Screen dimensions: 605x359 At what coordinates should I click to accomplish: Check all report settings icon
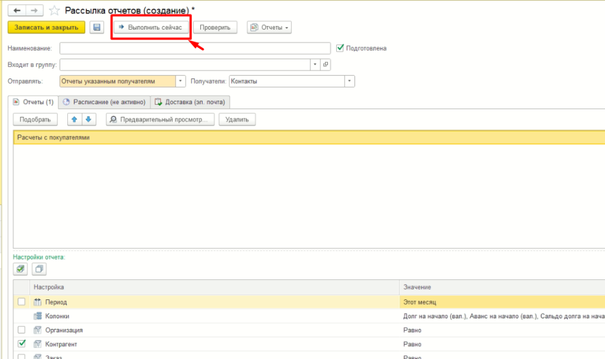[21, 269]
